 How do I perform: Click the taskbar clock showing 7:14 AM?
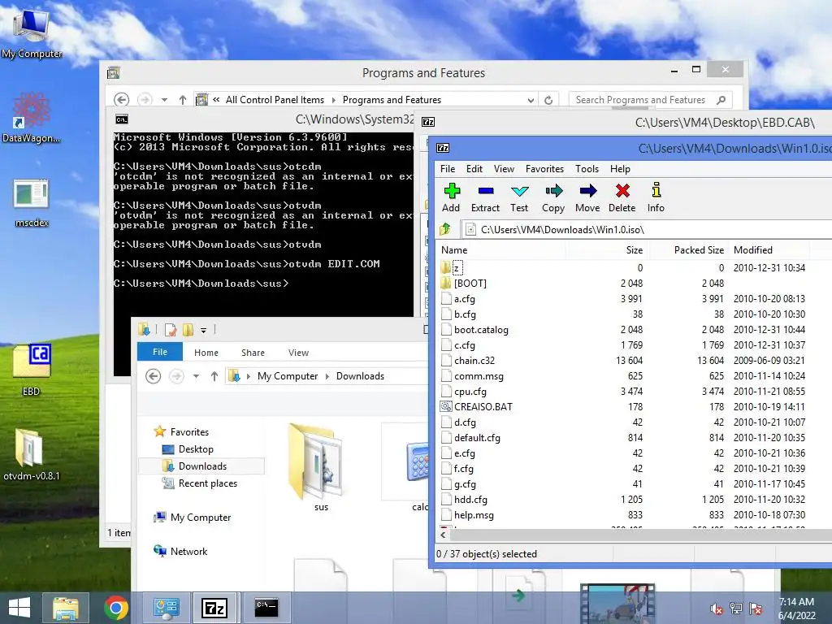pyautogui.click(x=796, y=609)
